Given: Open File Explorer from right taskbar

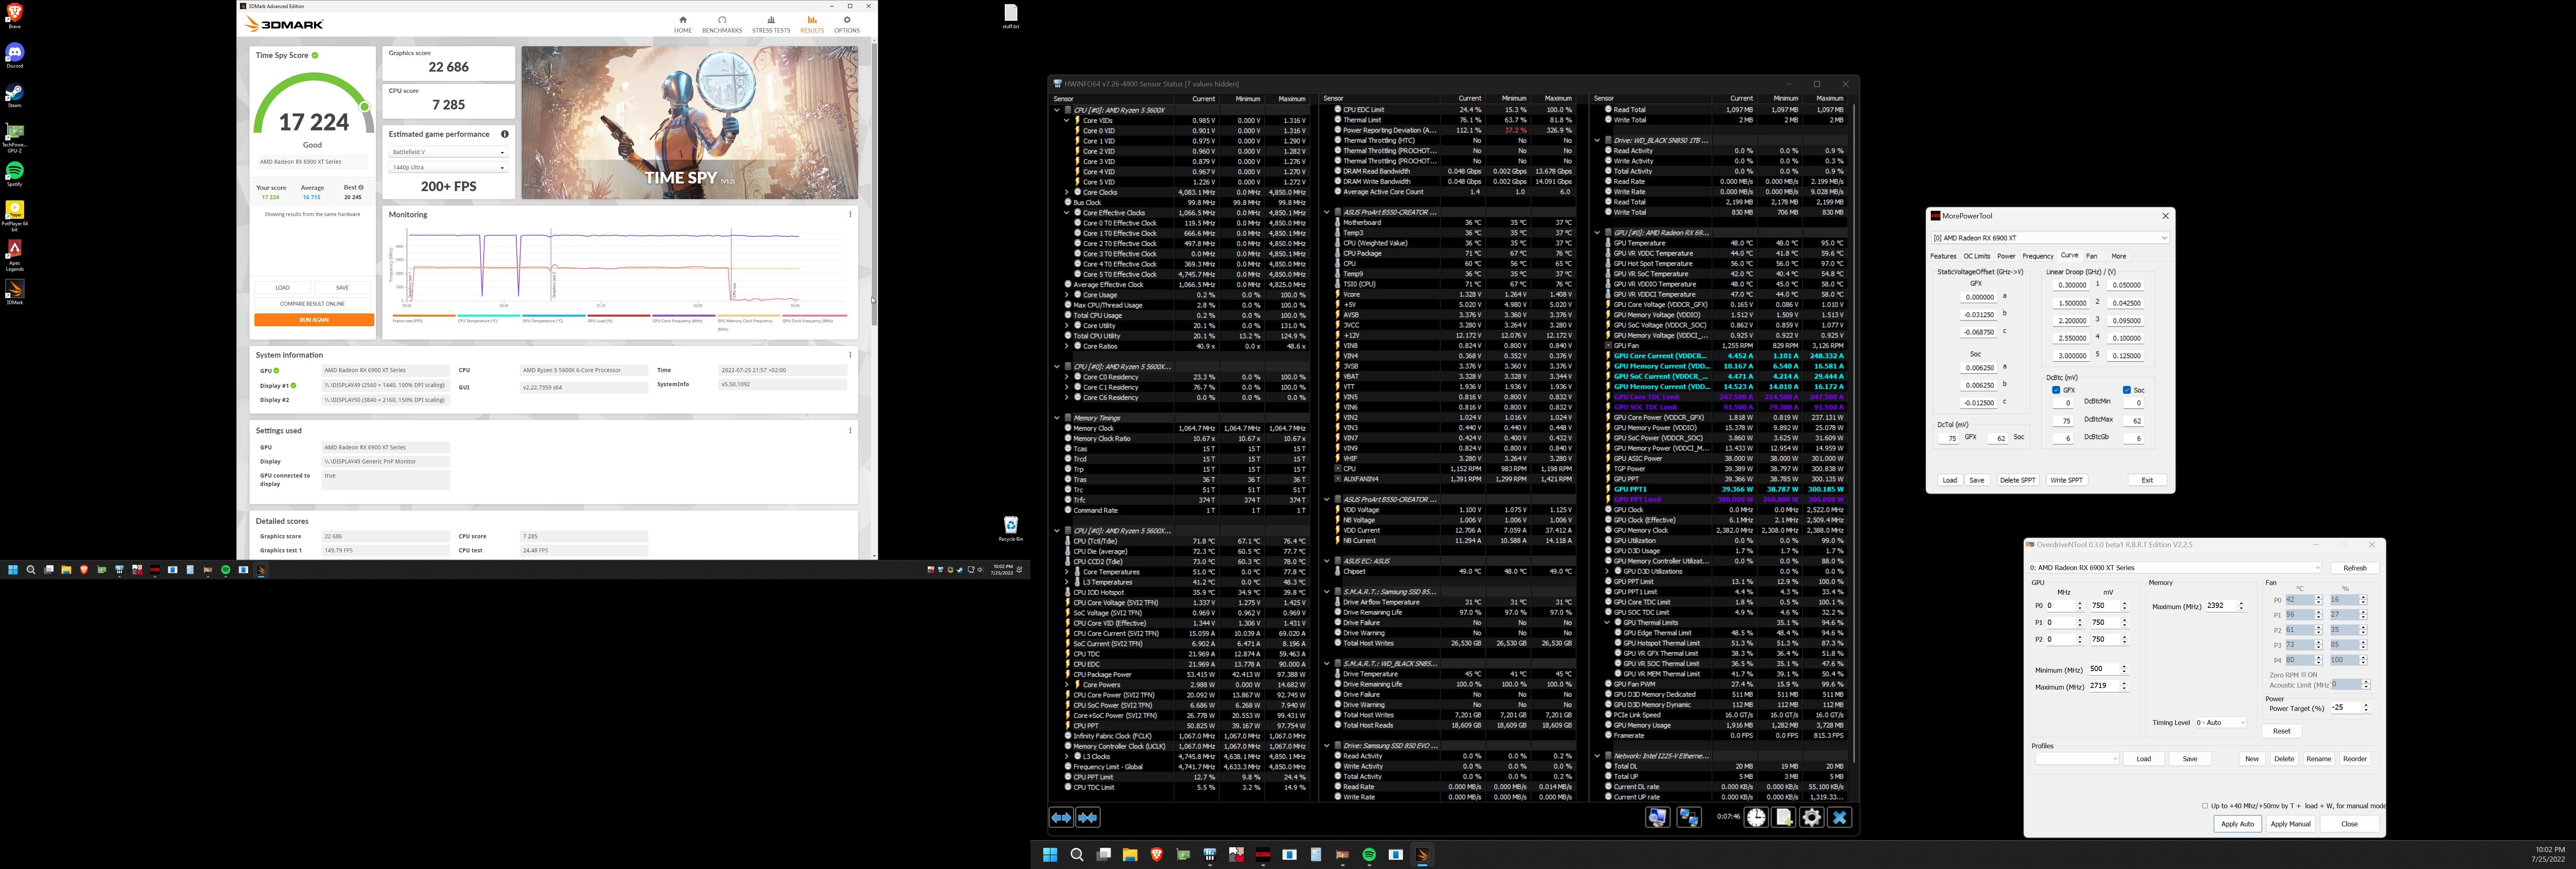Looking at the screenshot, I should point(1130,855).
